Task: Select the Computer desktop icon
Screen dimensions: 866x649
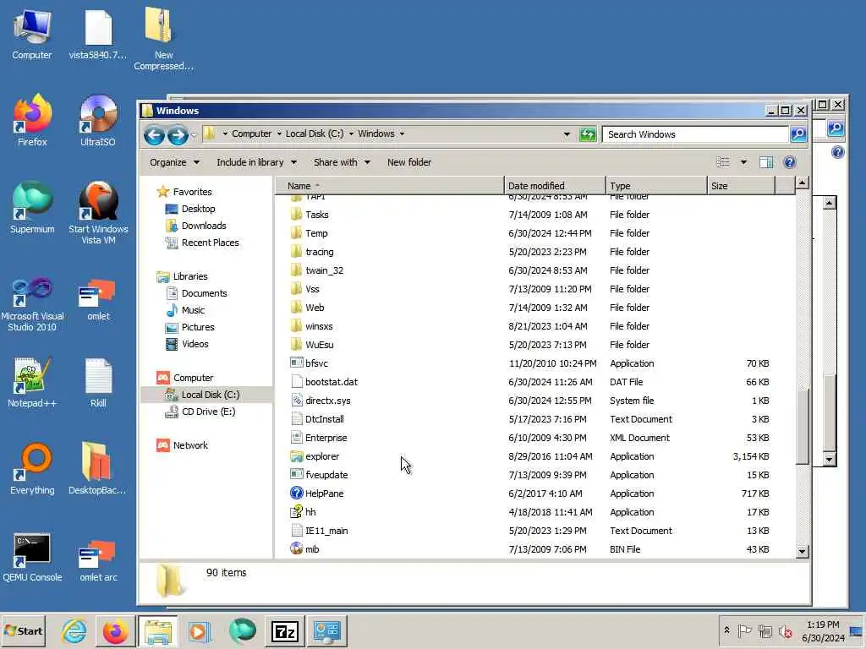Action: point(32,33)
